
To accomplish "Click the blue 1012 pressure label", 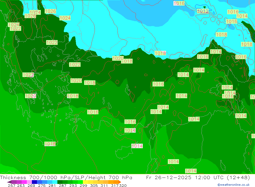I will click(x=203, y=11).
